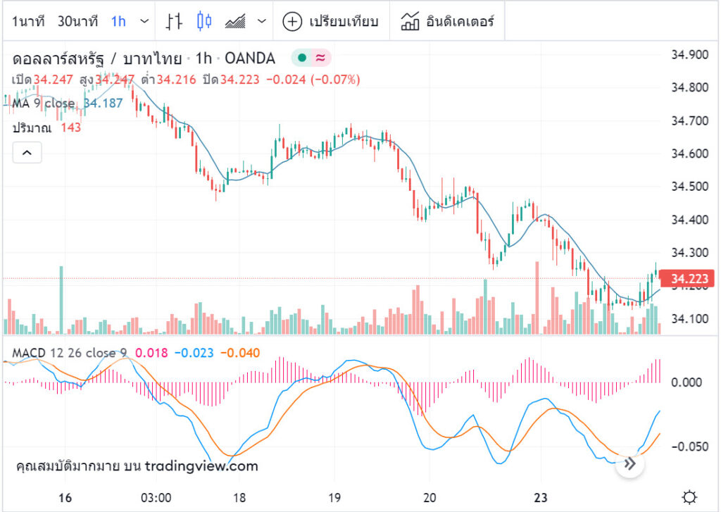721x512 pixels.
Task: Open the indicators chart icon
Action: pos(410,21)
